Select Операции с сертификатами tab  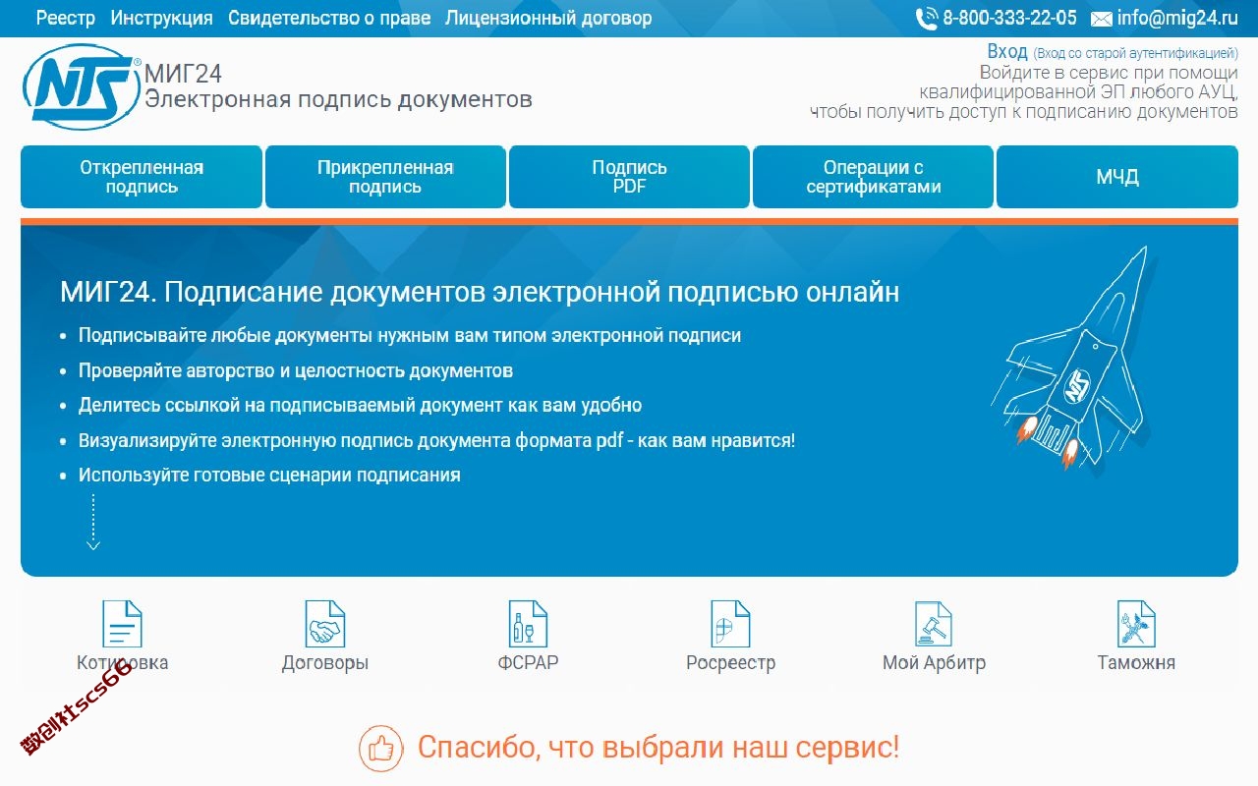(873, 177)
